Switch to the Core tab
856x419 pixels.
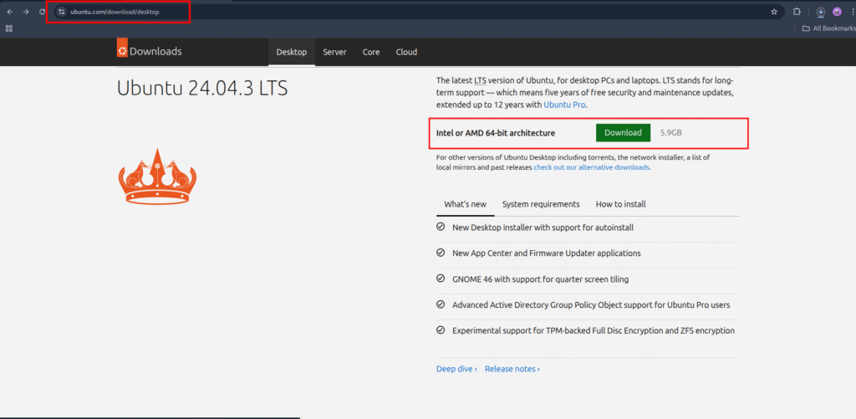(x=370, y=52)
